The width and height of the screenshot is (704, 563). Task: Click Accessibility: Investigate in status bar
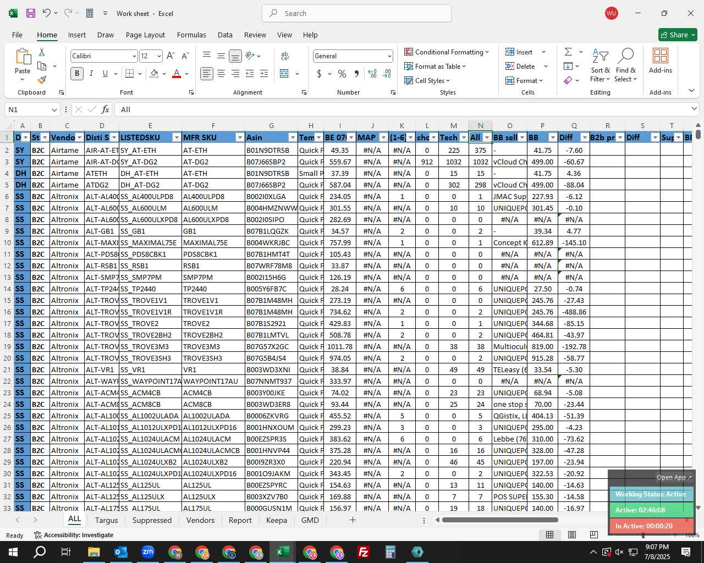[x=74, y=535]
